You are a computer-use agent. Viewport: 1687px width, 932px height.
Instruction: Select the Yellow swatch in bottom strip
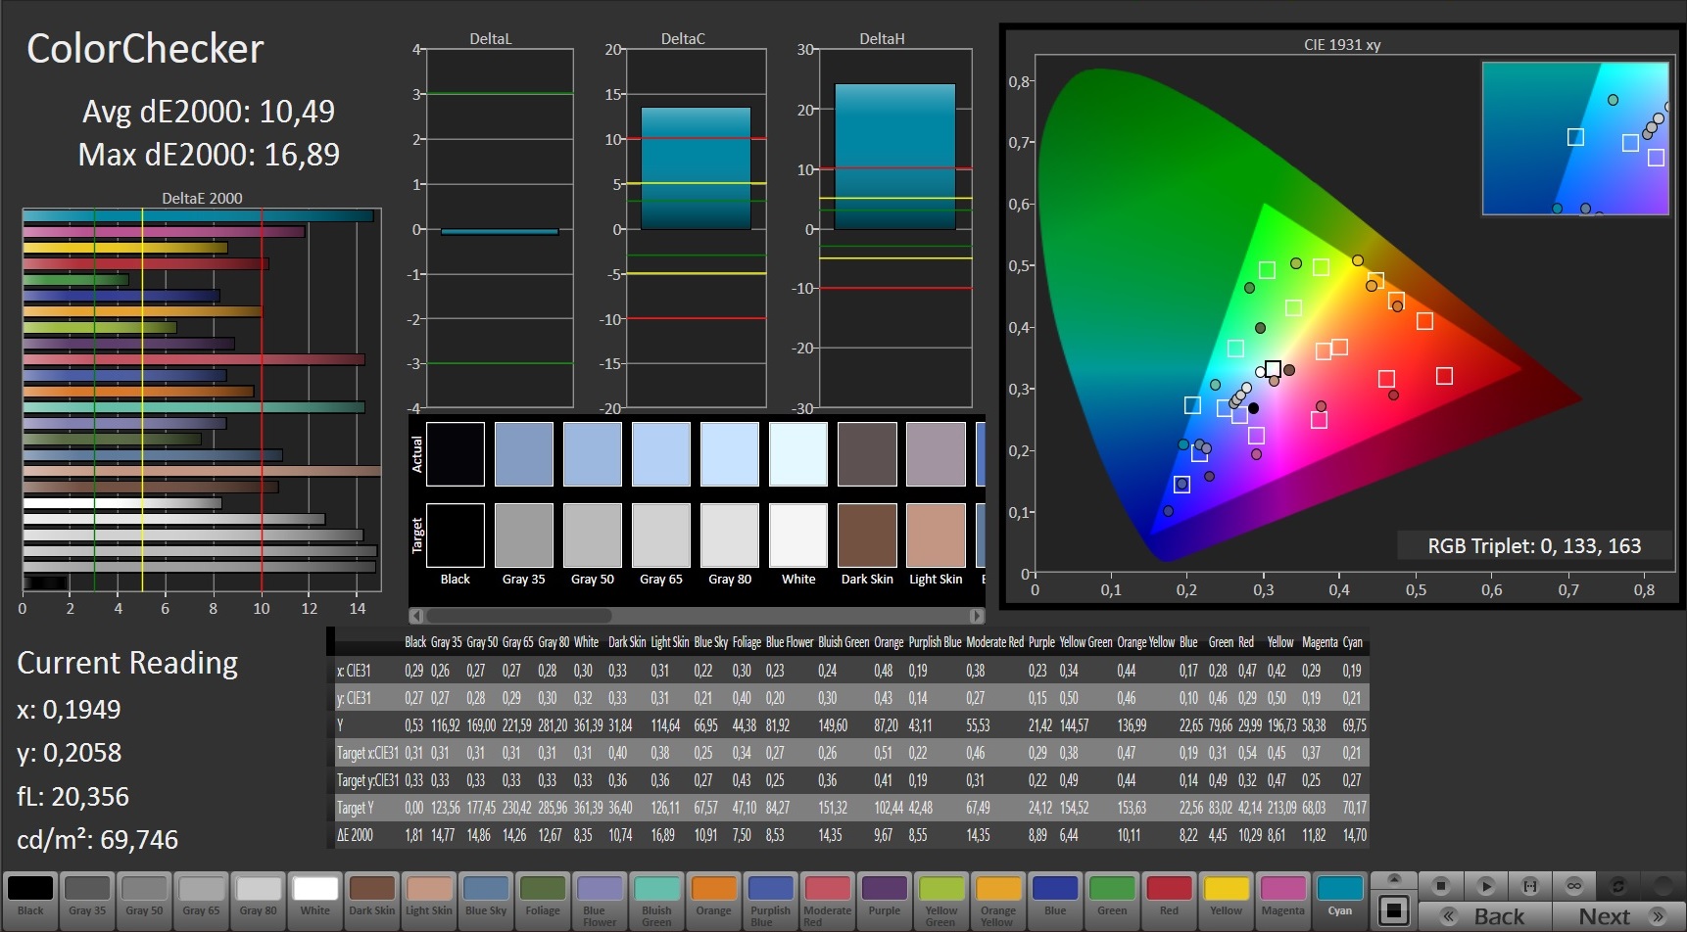click(1226, 900)
